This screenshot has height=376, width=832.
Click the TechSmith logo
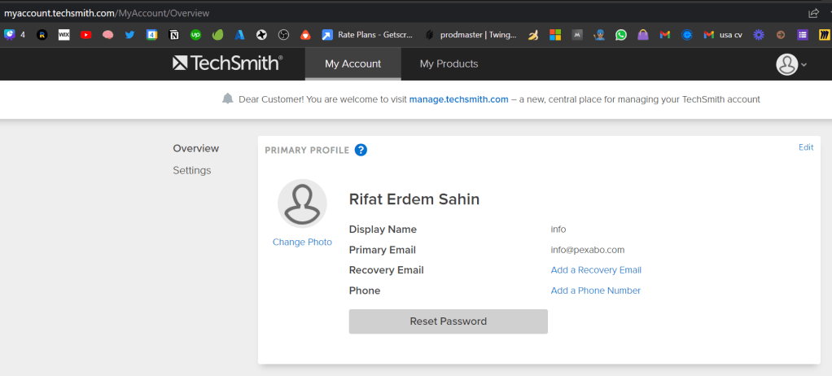click(228, 63)
